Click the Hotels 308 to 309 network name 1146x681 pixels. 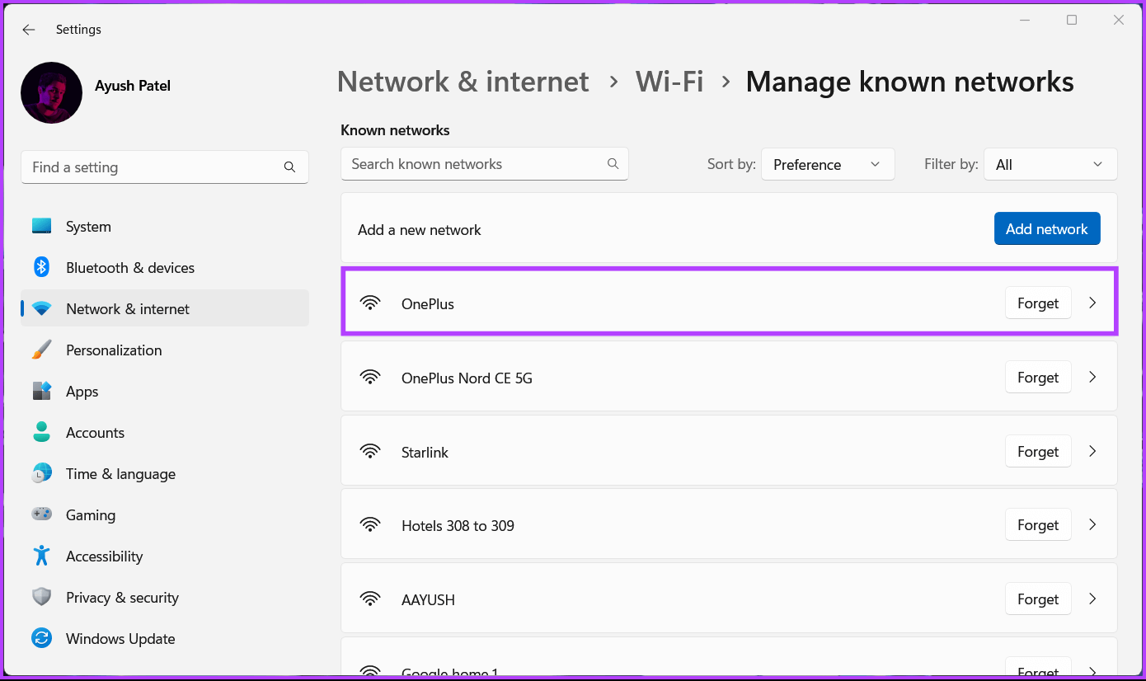(458, 525)
